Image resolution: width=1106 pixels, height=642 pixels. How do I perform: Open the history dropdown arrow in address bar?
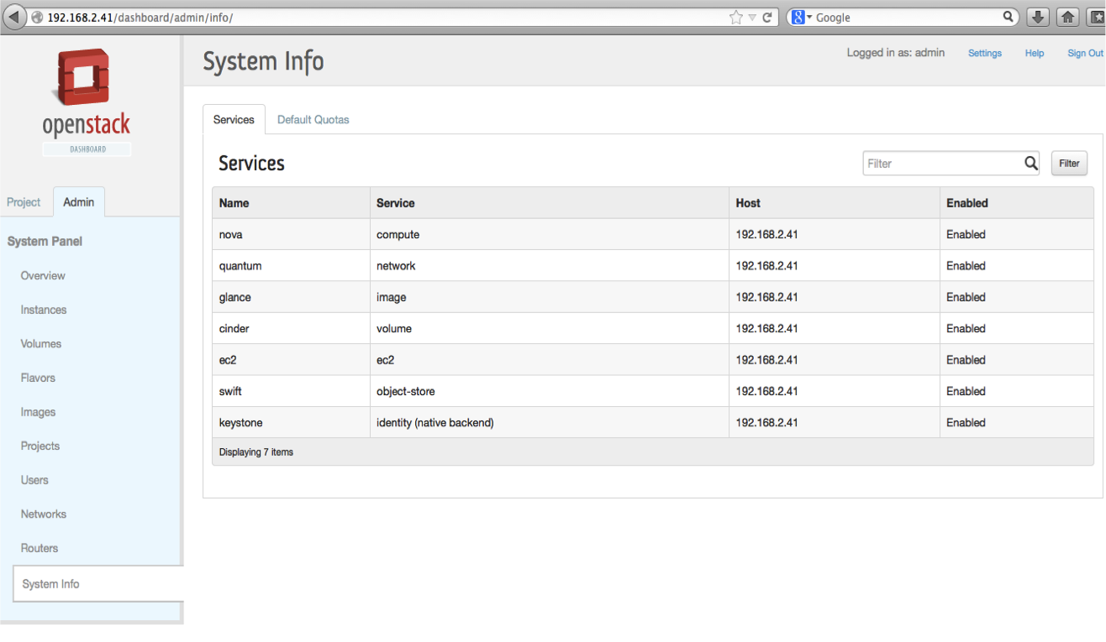point(752,18)
